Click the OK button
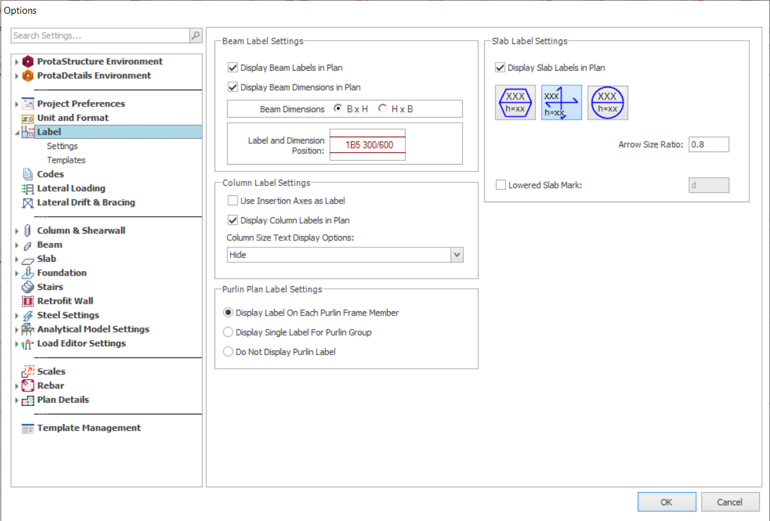This screenshot has height=521, width=770. point(667,502)
